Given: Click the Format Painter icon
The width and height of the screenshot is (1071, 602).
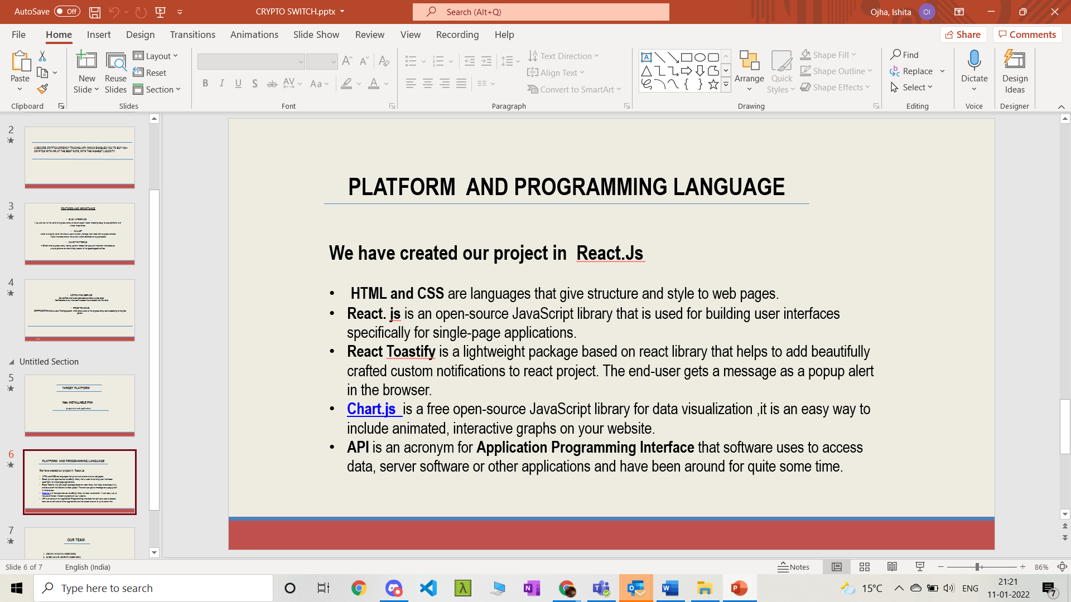Looking at the screenshot, I should pos(42,89).
